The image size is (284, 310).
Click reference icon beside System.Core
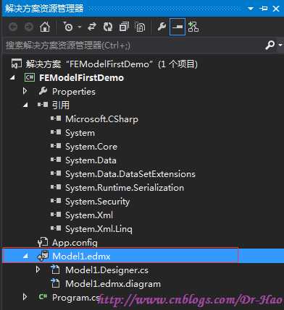point(56,146)
